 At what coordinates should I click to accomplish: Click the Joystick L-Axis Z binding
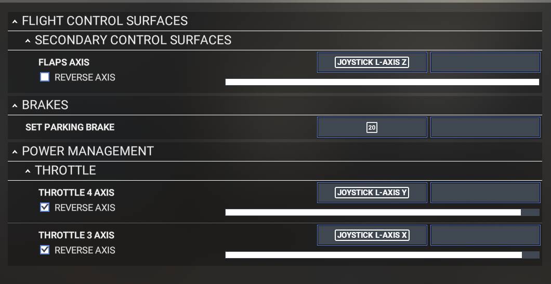pyautogui.click(x=372, y=62)
